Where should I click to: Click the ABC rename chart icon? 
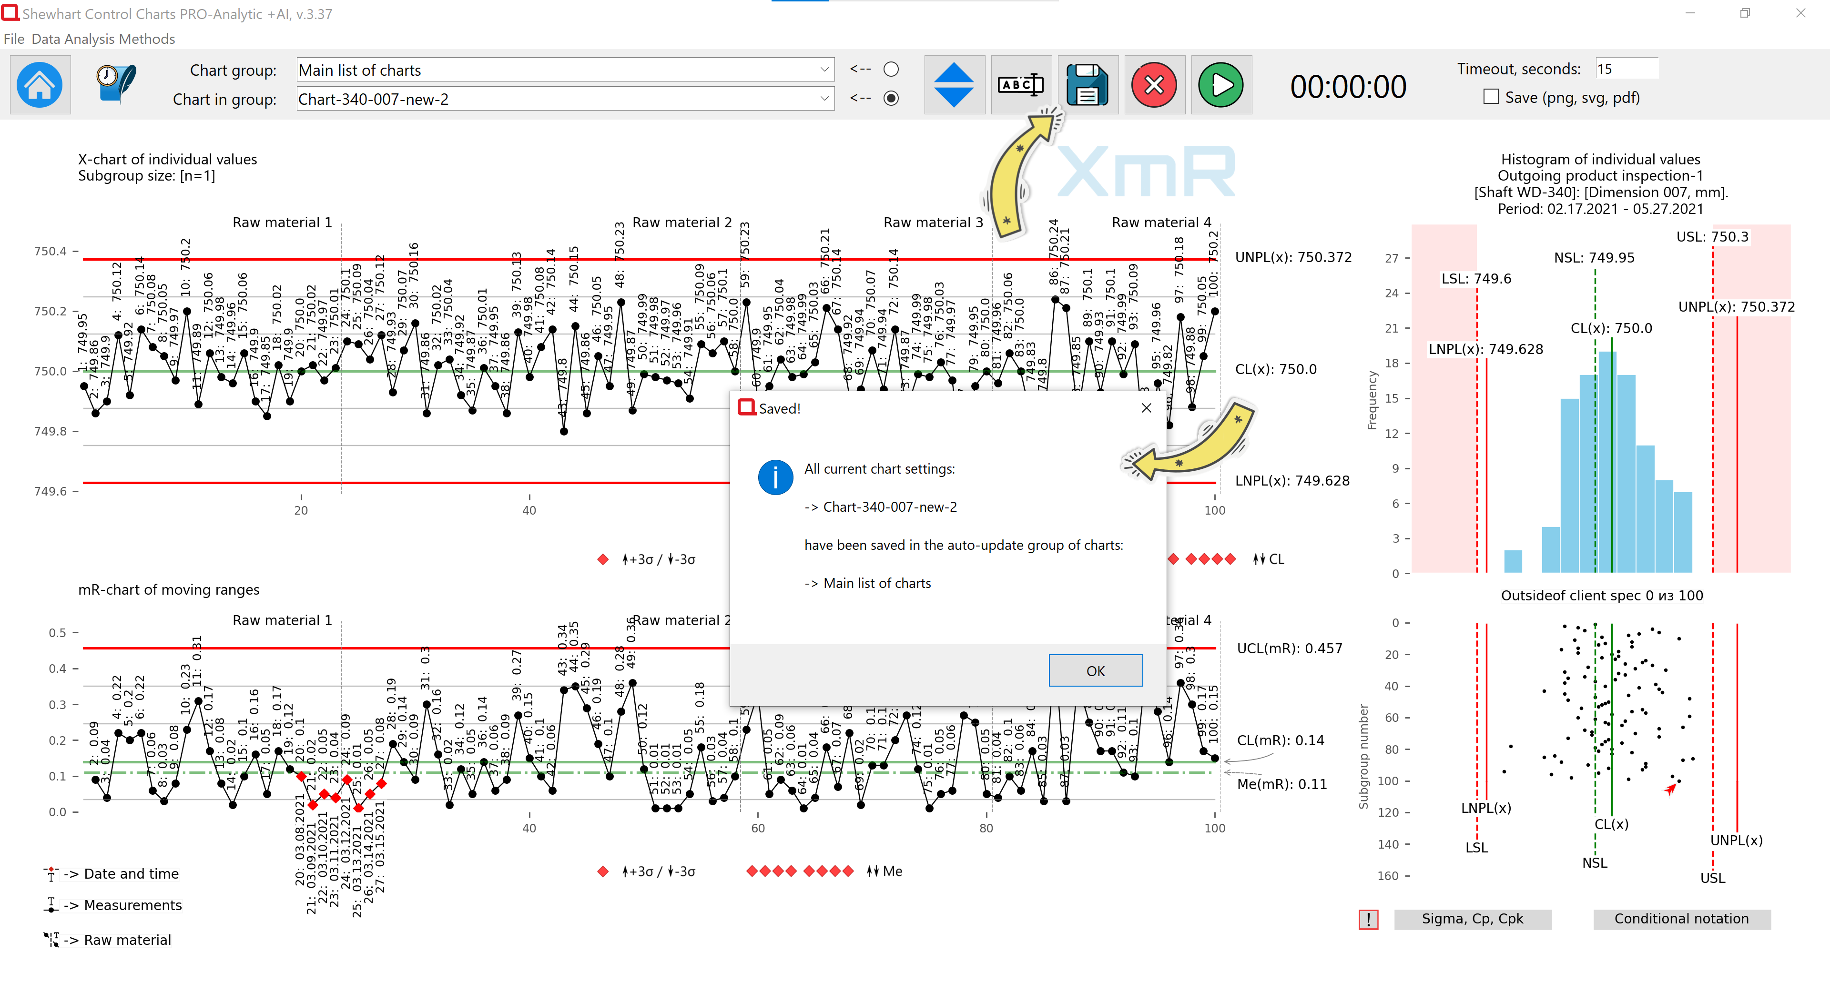[x=1020, y=84]
